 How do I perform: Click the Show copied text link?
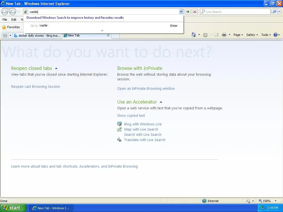[x=131, y=116]
